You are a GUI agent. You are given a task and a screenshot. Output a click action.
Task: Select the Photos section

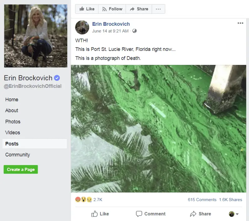pos(13,122)
